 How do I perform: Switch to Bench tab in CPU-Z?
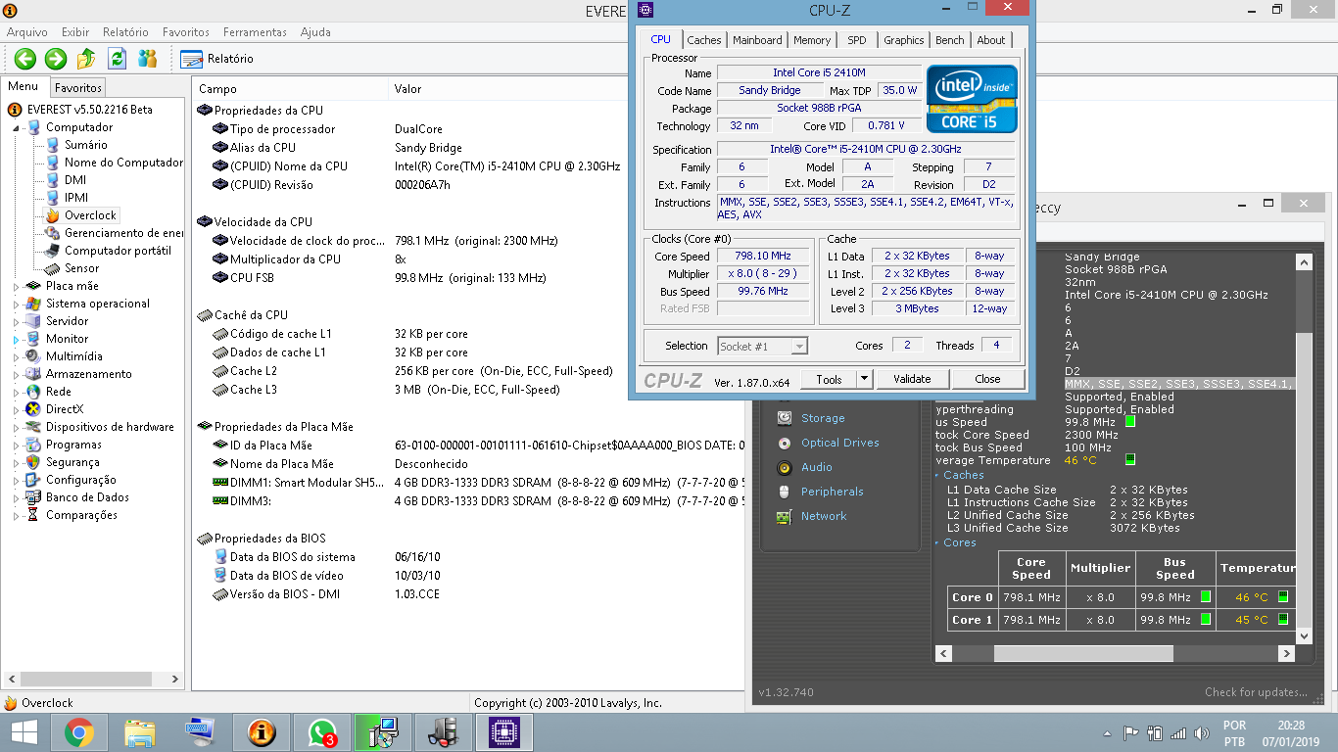pos(949,40)
